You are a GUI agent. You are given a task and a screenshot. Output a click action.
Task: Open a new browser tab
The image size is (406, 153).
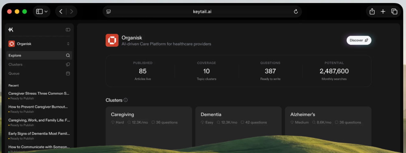coord(383,12)
